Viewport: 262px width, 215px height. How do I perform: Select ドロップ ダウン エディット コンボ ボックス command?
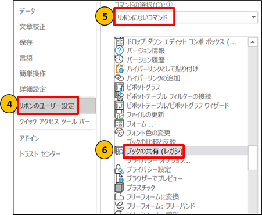[x=181, y=41]
